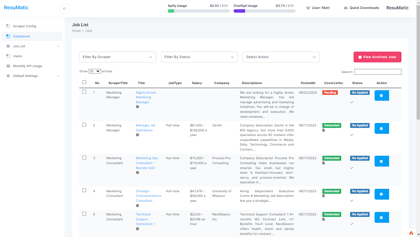Viewport: 420px width, 237px height.
Task: Change the Show entries count selector
Action: click(95, 71)
